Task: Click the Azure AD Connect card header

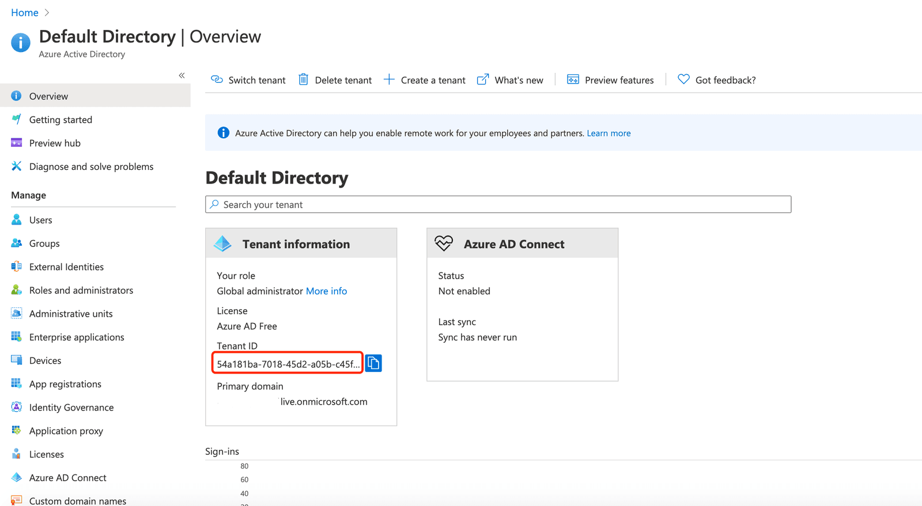Action: (522, 244)
